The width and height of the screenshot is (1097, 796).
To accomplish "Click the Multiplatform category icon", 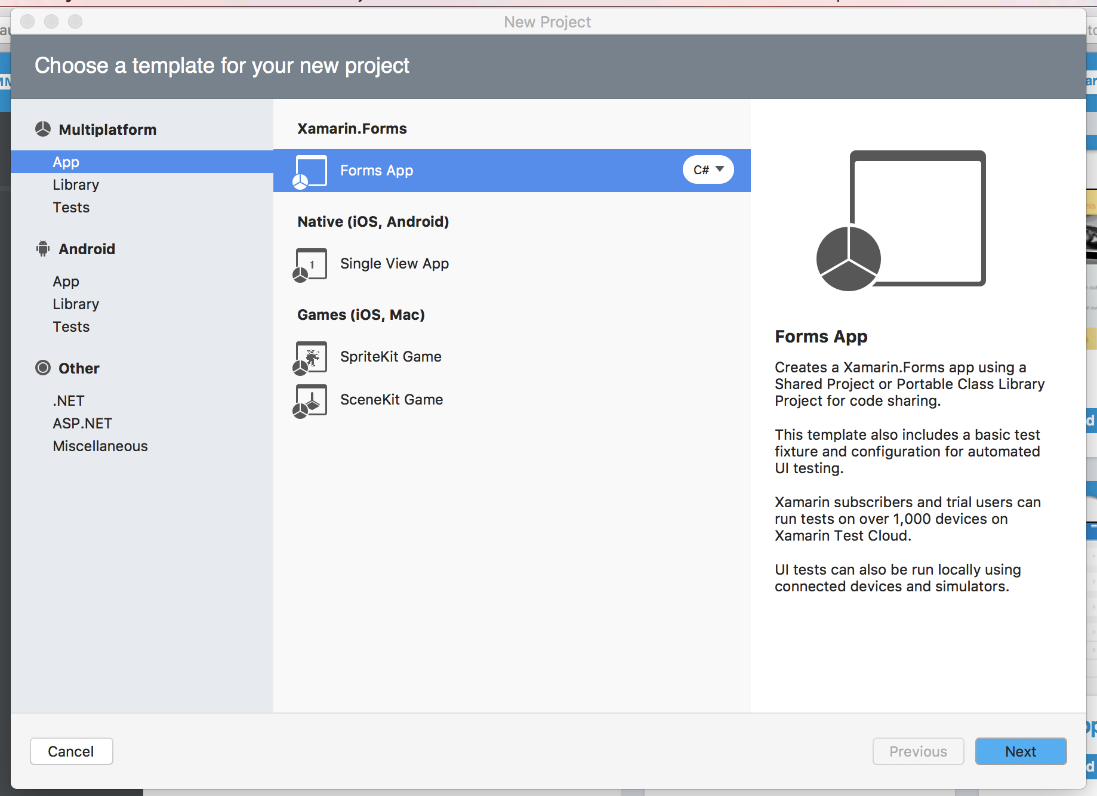I will [x=43, y=129].
